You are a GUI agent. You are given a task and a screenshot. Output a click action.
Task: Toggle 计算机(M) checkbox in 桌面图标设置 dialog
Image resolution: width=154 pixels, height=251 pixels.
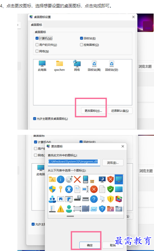point(37,38)
